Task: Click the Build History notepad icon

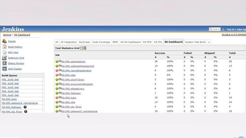Action: (4, 47)
